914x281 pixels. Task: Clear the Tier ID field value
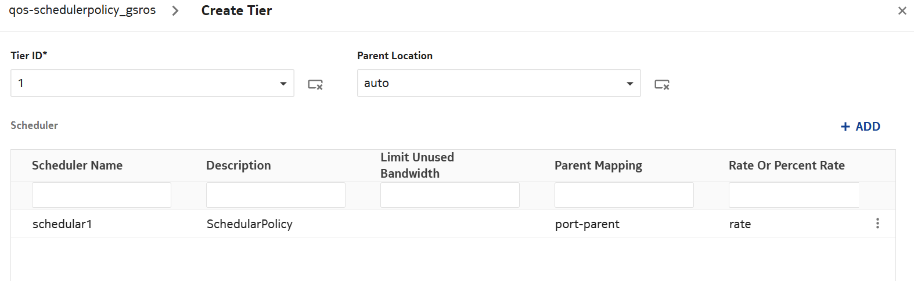pyautogui.click(x=315, y=85)
